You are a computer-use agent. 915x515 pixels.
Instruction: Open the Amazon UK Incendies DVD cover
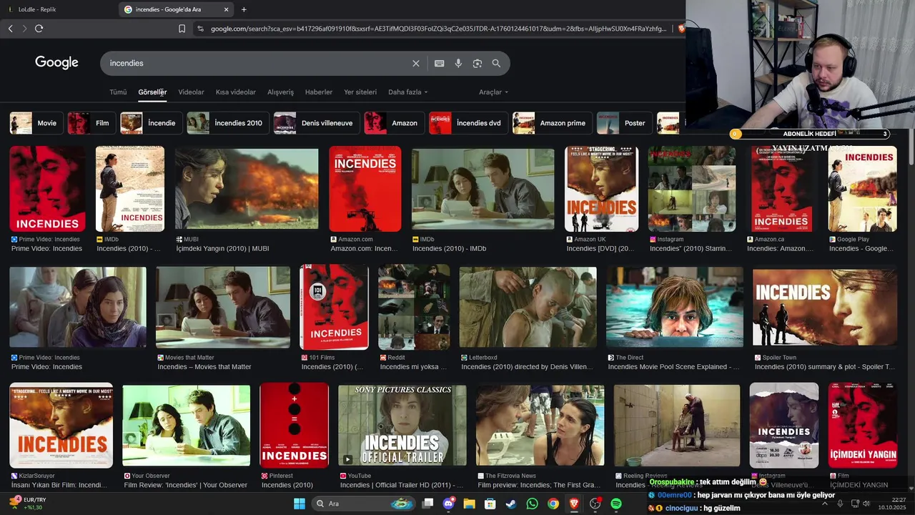(601, 189)
